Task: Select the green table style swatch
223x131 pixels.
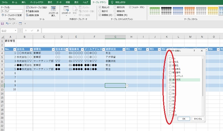Action: click(x=155, y=11)
